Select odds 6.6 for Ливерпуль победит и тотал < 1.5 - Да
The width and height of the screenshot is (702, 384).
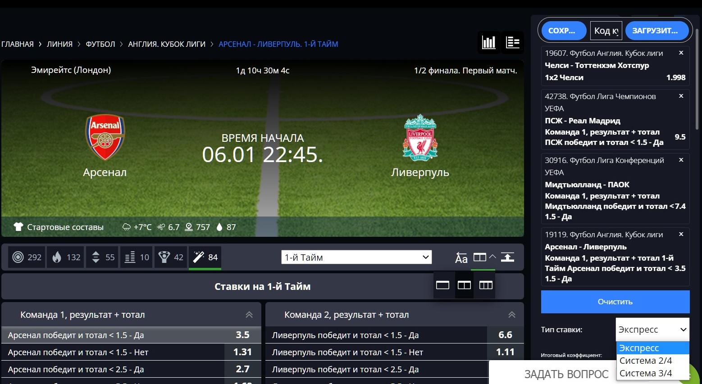click(x=506, y=335)
